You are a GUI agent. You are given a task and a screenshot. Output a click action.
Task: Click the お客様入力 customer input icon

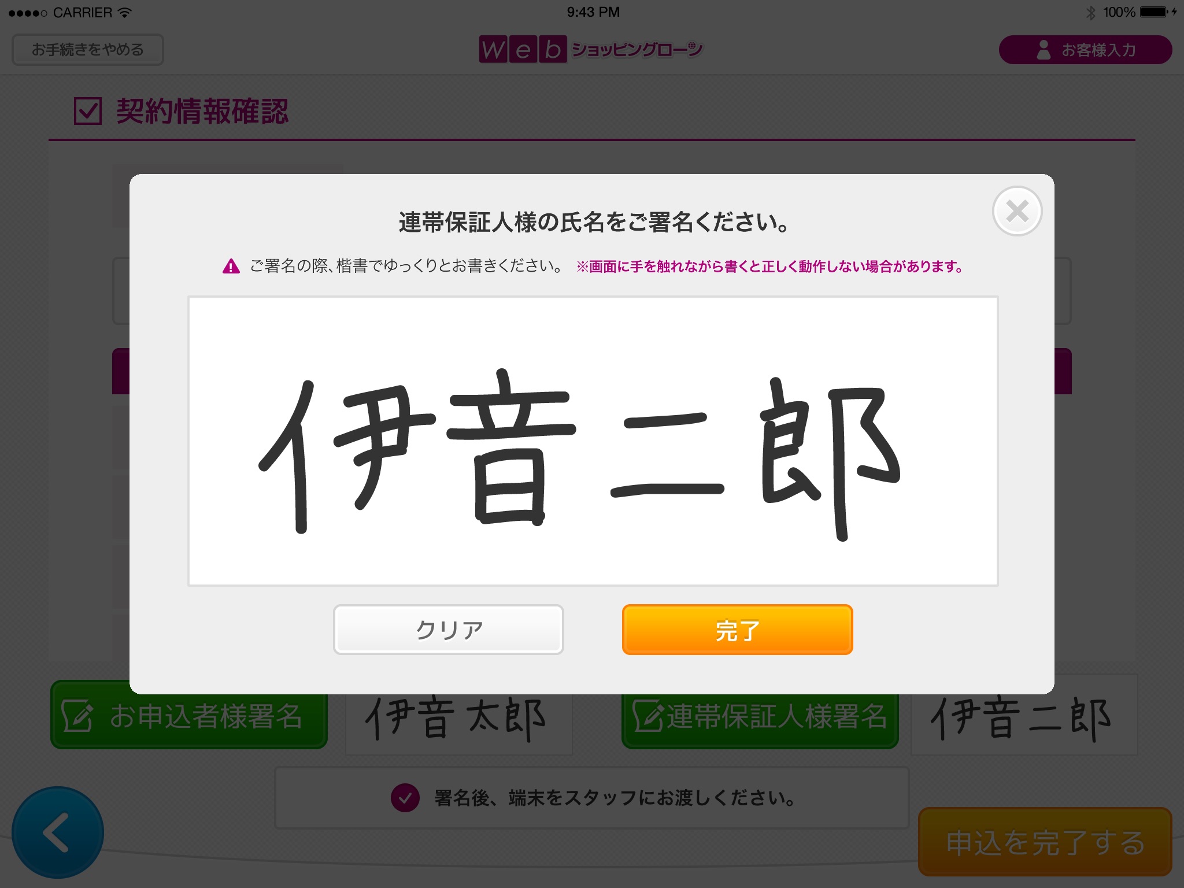(1084, 51)
